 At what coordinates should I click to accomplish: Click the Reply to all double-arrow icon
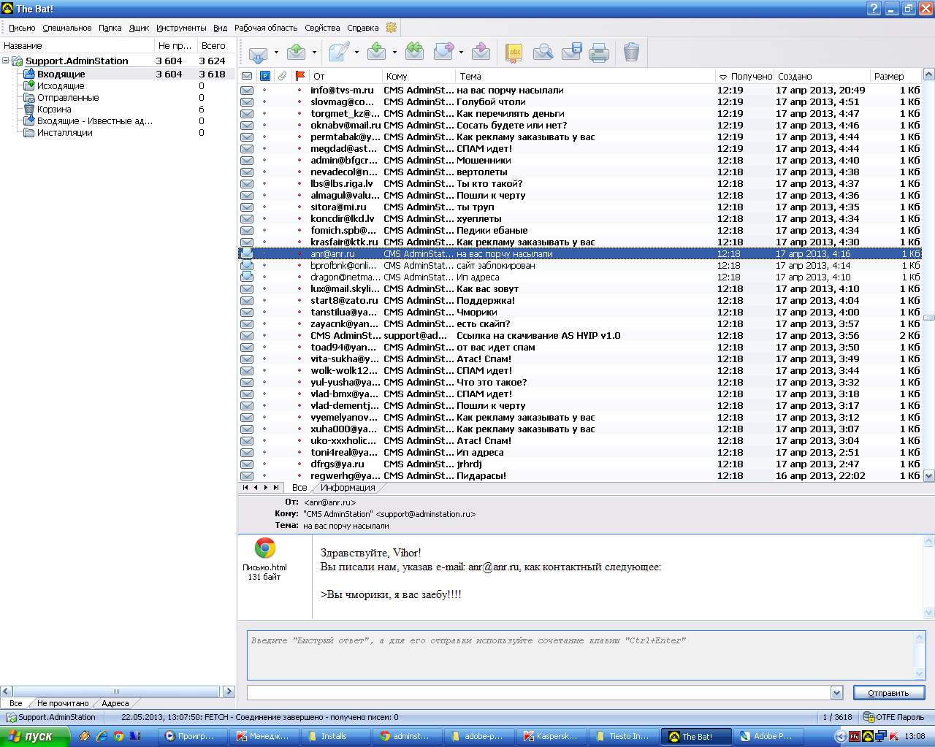pos(415,52)
